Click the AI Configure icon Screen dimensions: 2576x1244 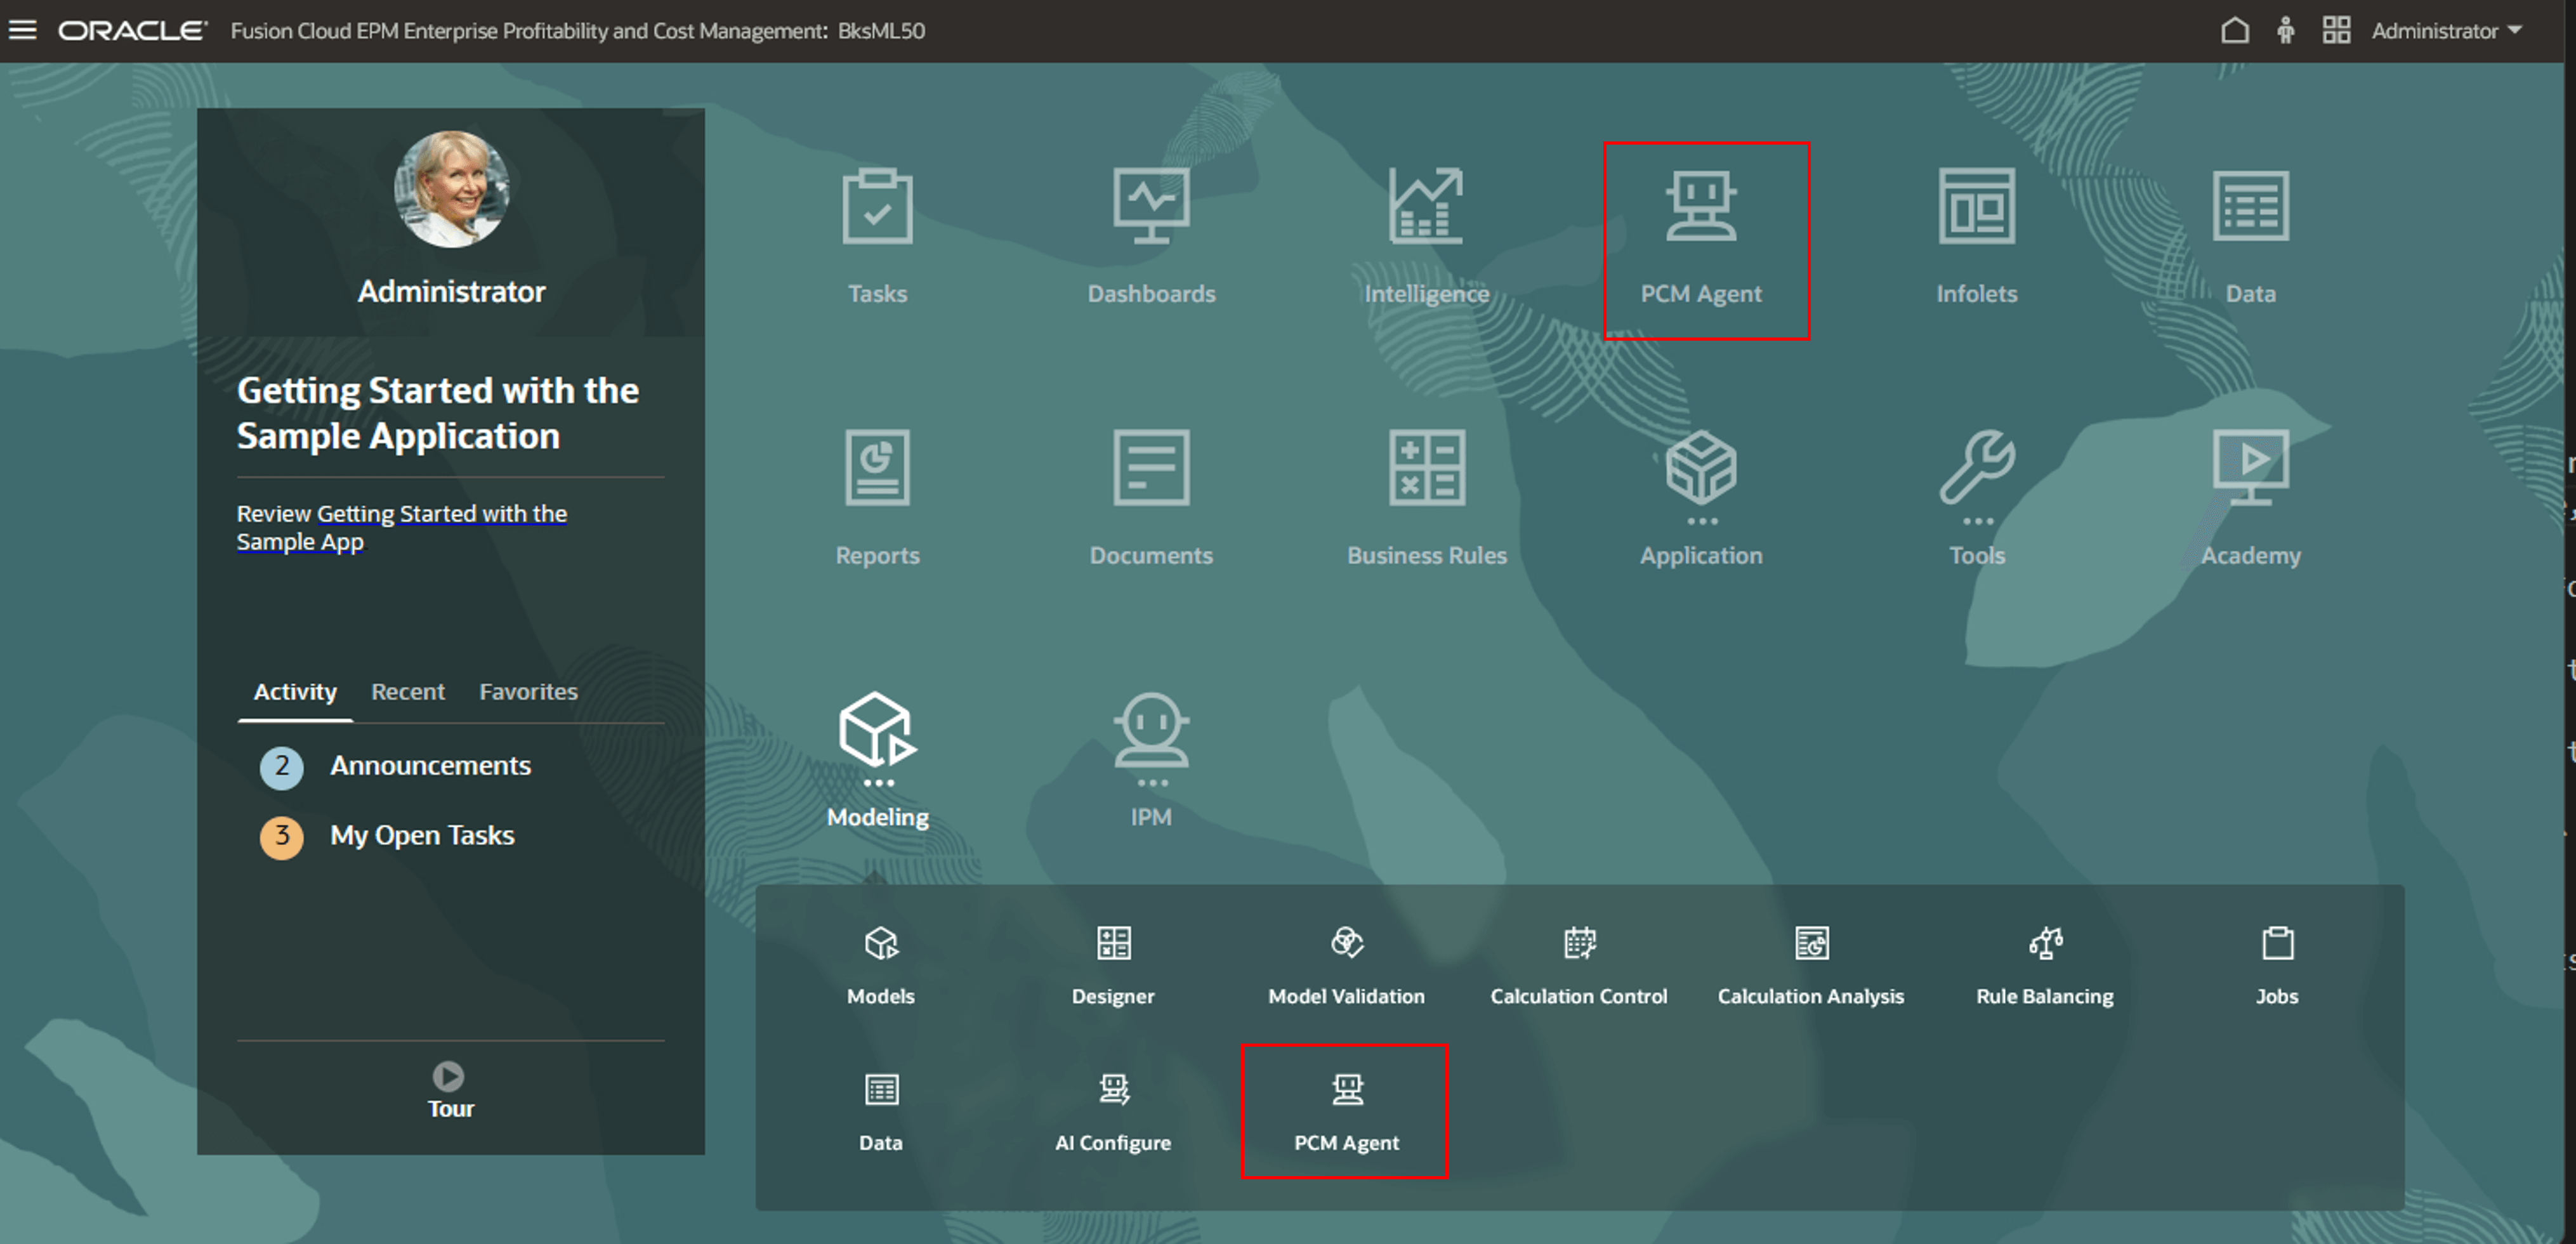click(1113, 1090)
